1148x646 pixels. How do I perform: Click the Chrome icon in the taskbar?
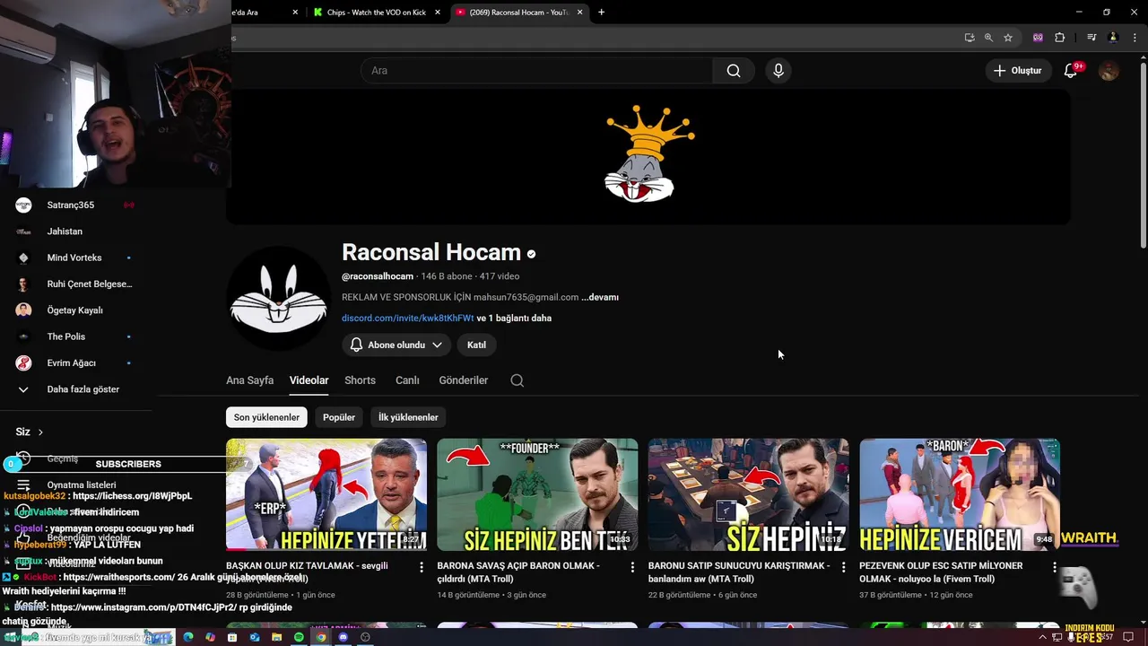pos(320,637)
